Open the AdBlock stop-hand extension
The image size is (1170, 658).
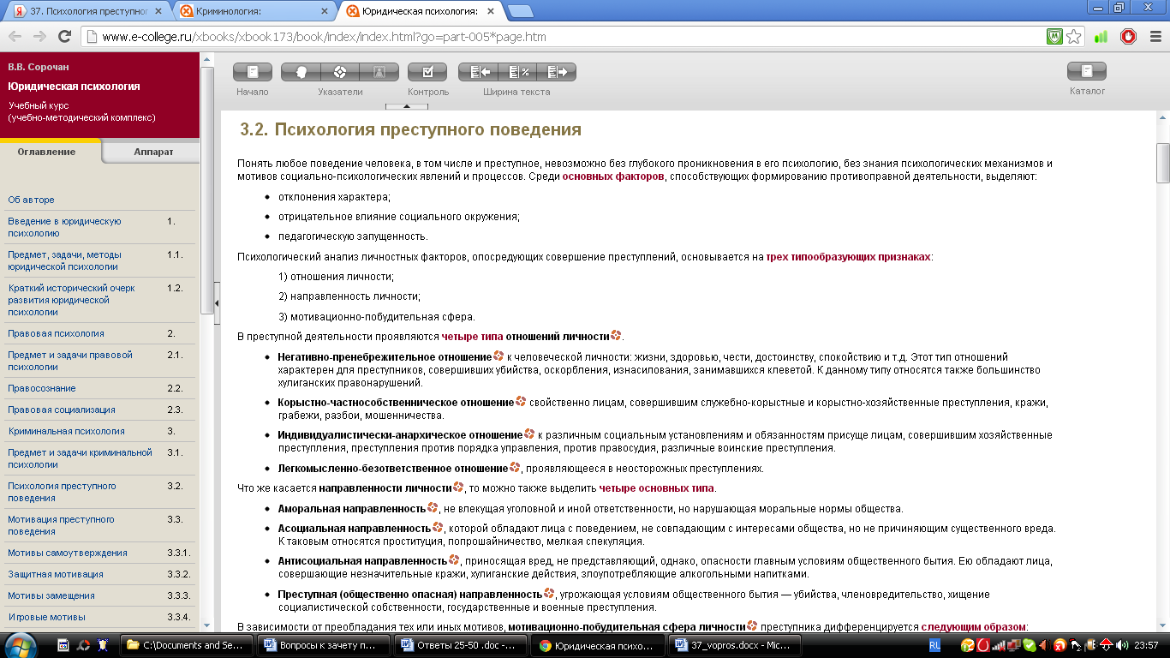coord(1128,37)
